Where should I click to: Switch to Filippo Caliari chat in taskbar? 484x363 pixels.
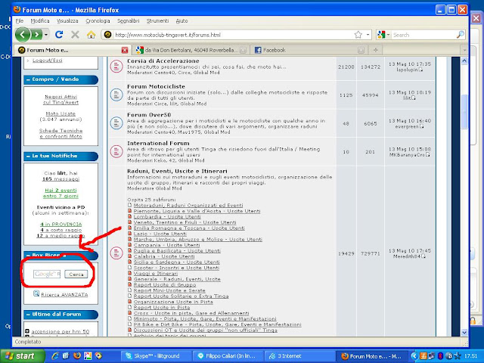click(x=228, y=356)
